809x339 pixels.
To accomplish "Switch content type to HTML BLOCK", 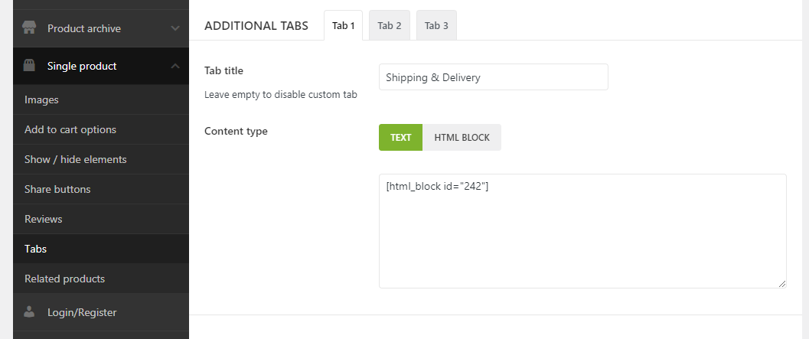I will pos(462,138).
